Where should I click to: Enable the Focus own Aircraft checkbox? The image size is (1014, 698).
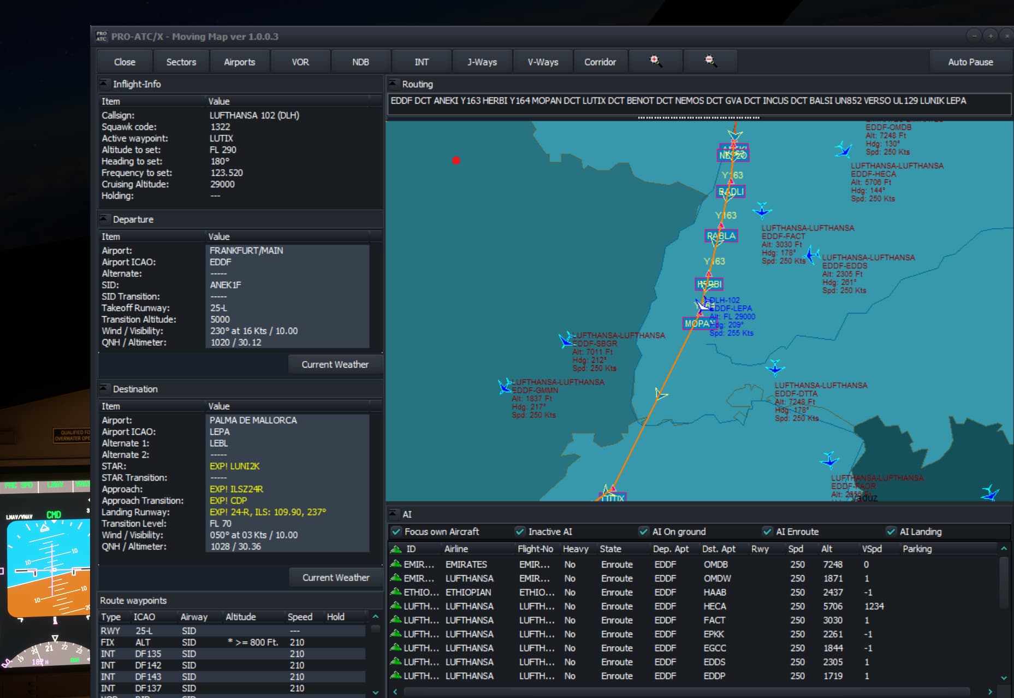(396, 531)
